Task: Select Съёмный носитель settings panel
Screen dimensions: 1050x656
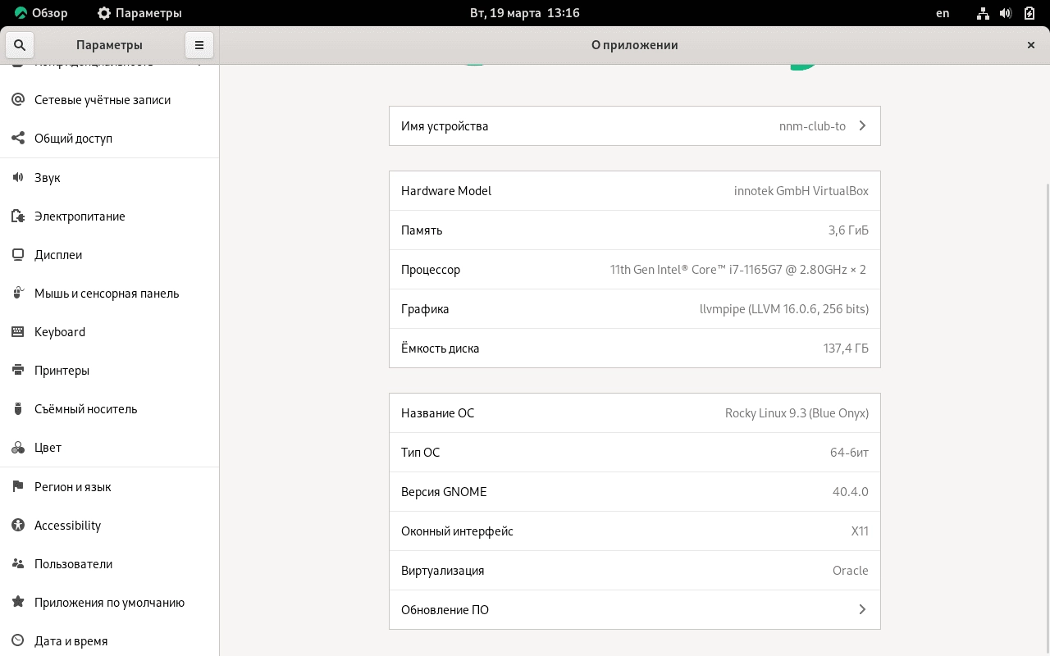Action: click(x=110, y=408)
